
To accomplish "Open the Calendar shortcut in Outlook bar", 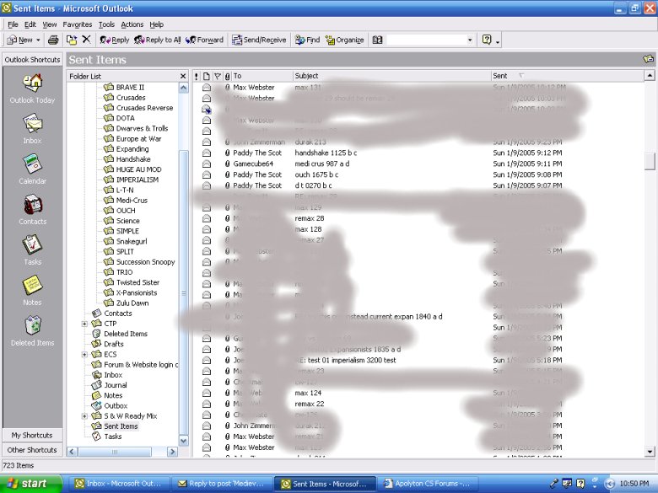I will (32, 165).
